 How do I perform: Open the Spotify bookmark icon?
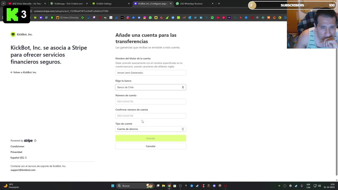[x=212, y=18]
